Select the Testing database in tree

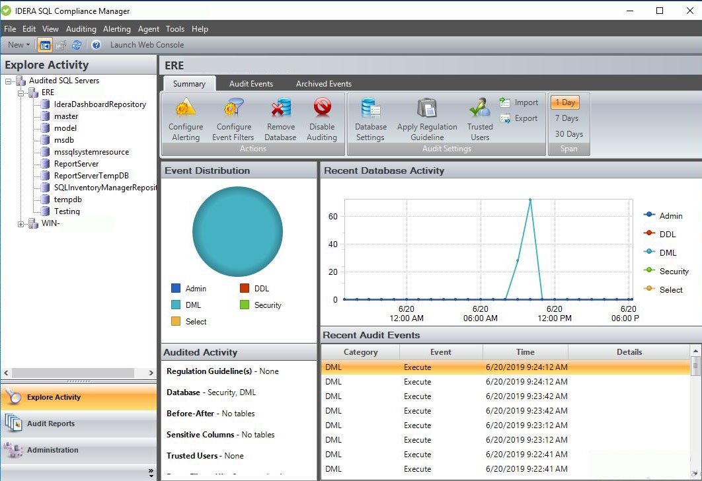(x=67, y=211)
